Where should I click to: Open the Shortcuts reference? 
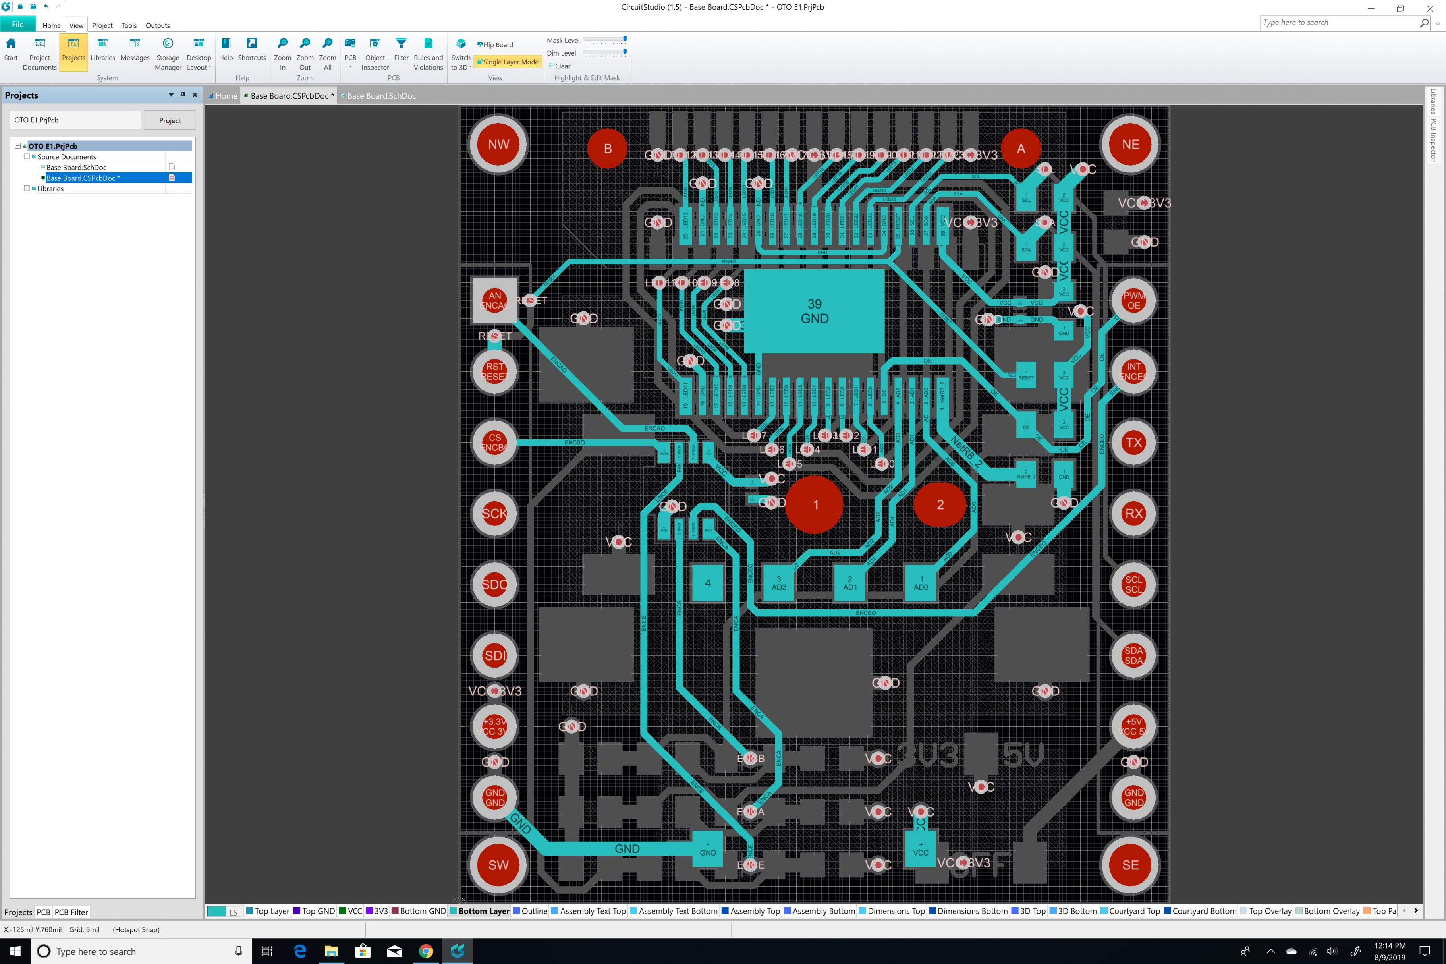click(x=252, y=50)
